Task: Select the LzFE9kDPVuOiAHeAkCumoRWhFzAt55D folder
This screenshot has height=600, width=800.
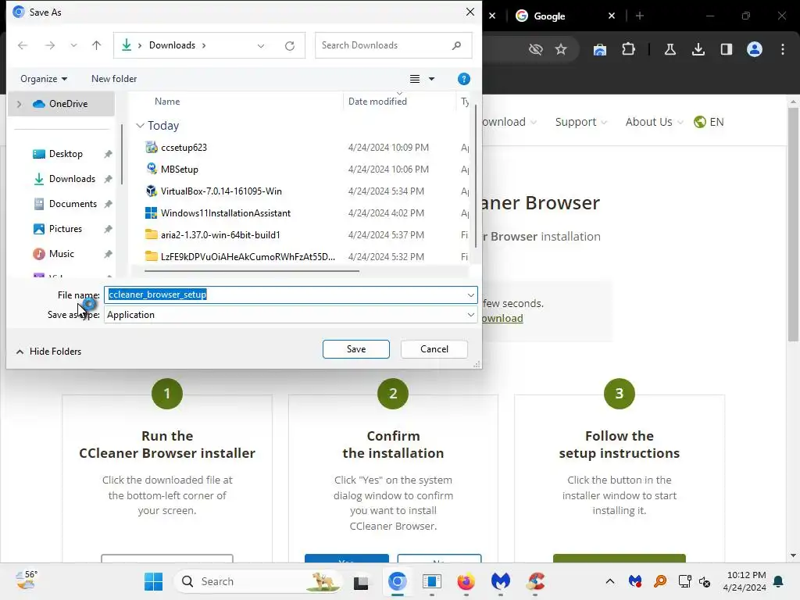Action: click(x=248, y=256)
